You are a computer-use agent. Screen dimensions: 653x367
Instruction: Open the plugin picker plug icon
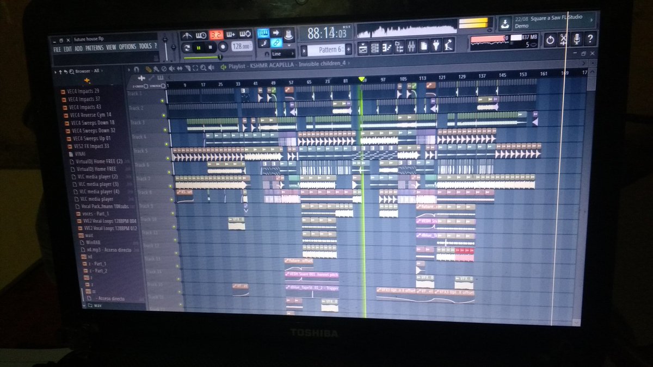click(436, 45)
